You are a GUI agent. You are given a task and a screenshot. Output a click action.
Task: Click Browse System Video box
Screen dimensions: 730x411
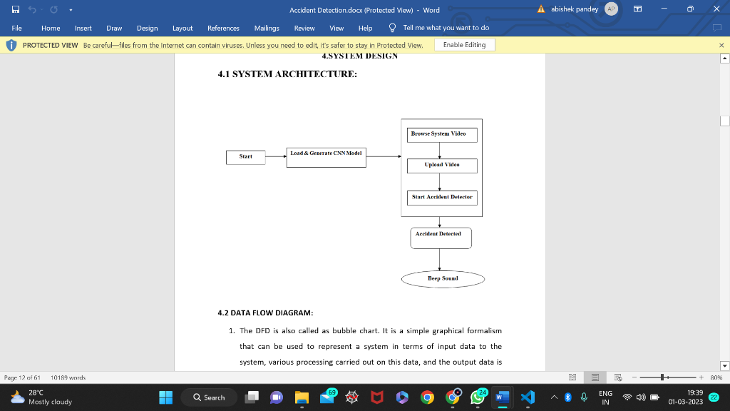tap(442, 135)
